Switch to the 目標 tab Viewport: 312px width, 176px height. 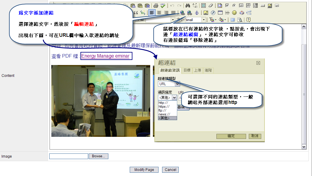(187, 70)
